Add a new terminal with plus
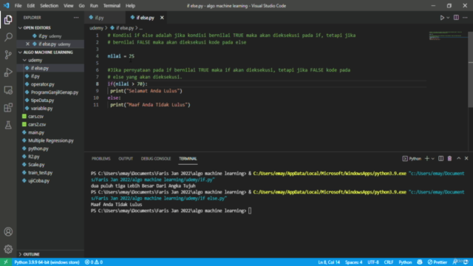Image resolution: width=473 pixels, height=266 pixels. point(427,159)
